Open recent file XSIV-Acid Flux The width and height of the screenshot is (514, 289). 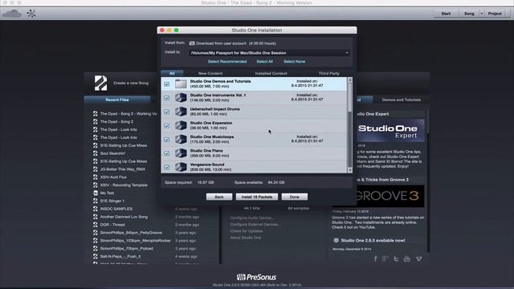tap(113, 177)
